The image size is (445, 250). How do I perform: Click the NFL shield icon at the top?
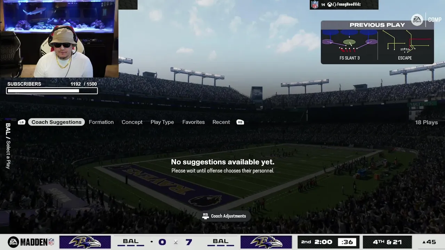click(x=315, y=5)
